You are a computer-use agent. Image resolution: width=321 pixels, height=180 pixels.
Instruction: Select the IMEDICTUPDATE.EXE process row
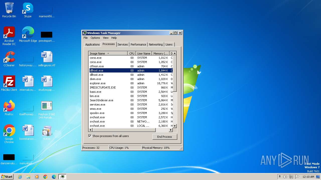[131, 87]
